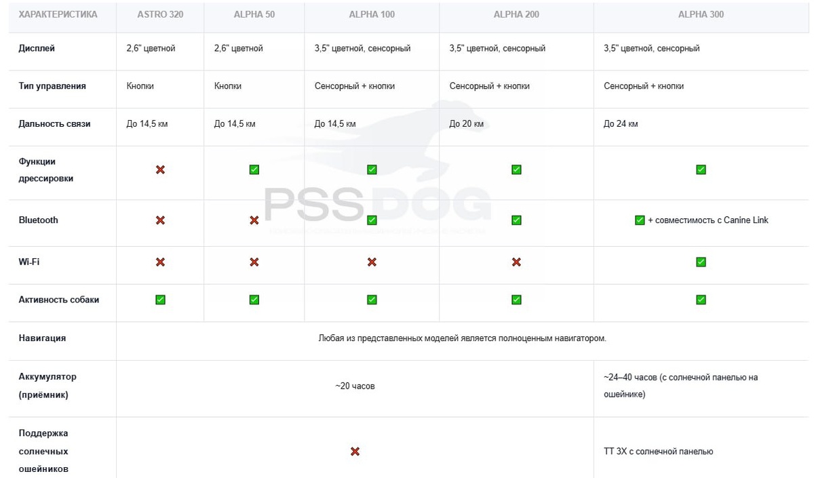Image resolution: width=814 pixels, height=478 pixels.
Task: Click the green check for Alpha 200 dog activity
Action: coord(516,300)
